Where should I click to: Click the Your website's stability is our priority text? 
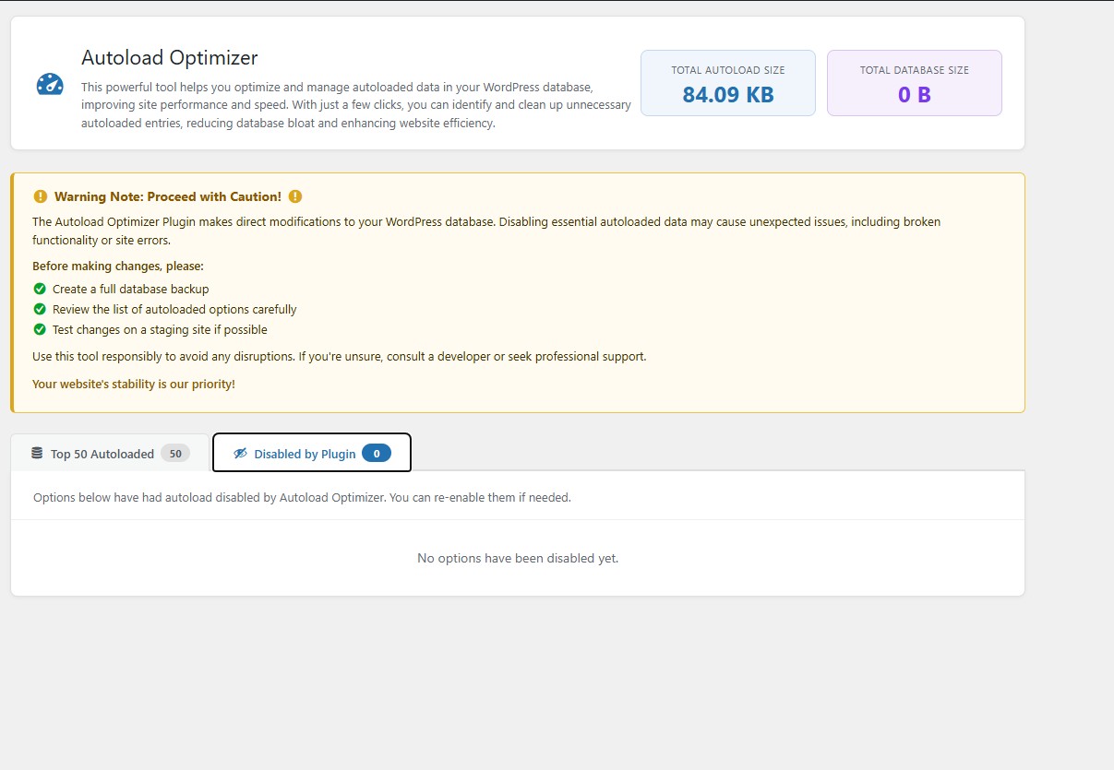coord(134,384)
